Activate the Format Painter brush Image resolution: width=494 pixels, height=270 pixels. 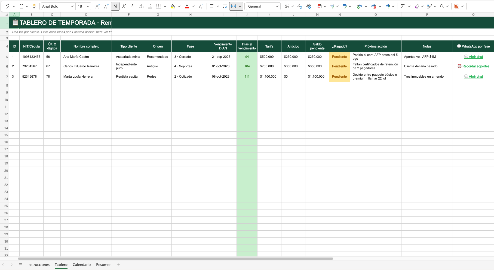tap(34, 6)
